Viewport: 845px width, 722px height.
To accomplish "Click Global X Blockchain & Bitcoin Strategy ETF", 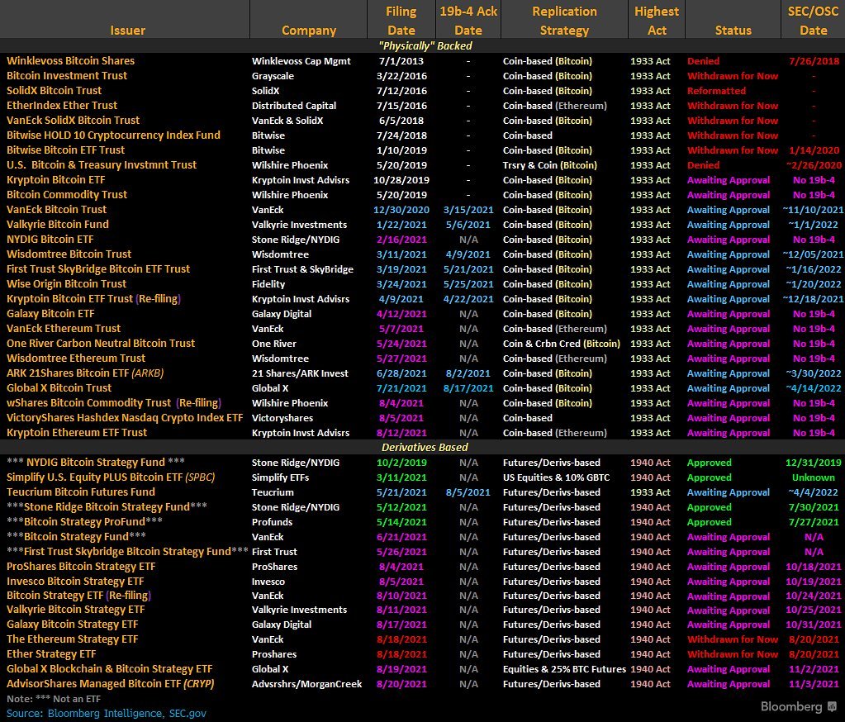I will [x=109, y=668].
